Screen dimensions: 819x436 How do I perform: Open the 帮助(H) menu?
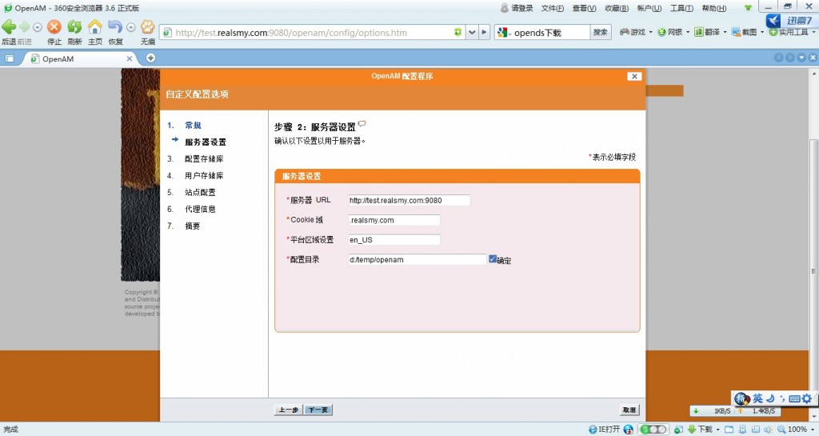click(x=714, y=8)
